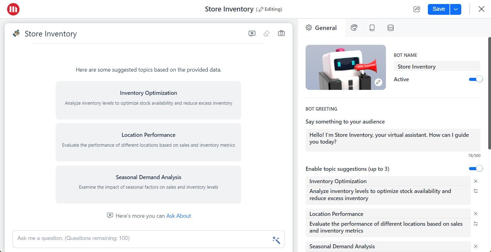Click the eraser clear-chat icon
Screen dimensions: 491x252
267,33
